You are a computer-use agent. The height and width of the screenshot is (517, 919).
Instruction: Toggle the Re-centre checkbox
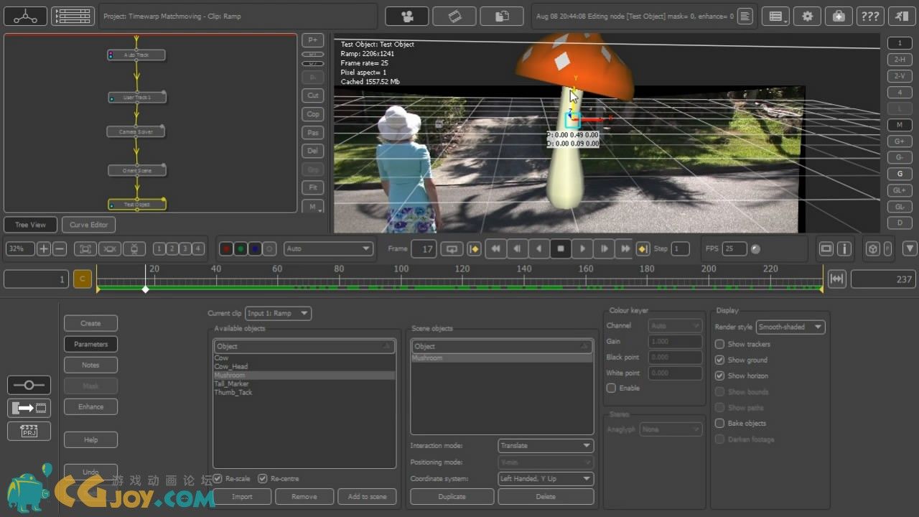(x=263, y=478)
